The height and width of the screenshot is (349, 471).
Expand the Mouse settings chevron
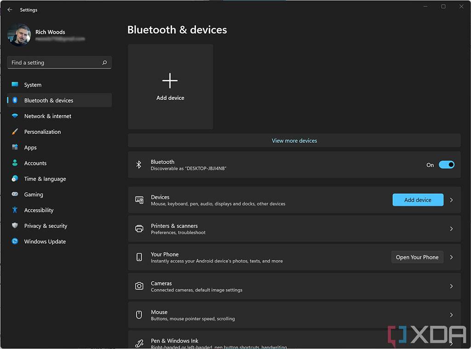(x=451, y=315)
